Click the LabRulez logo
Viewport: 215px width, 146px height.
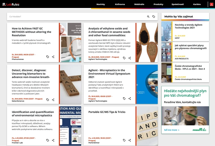pos(11,4)
